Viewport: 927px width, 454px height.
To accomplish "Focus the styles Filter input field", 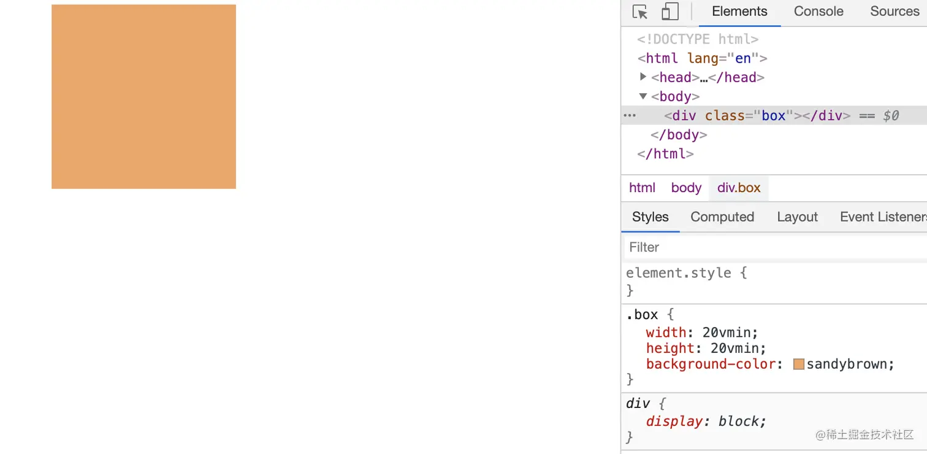I will pos(776,247).
